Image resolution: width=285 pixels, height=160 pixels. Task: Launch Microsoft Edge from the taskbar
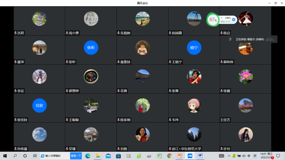(x=88, y=156)
